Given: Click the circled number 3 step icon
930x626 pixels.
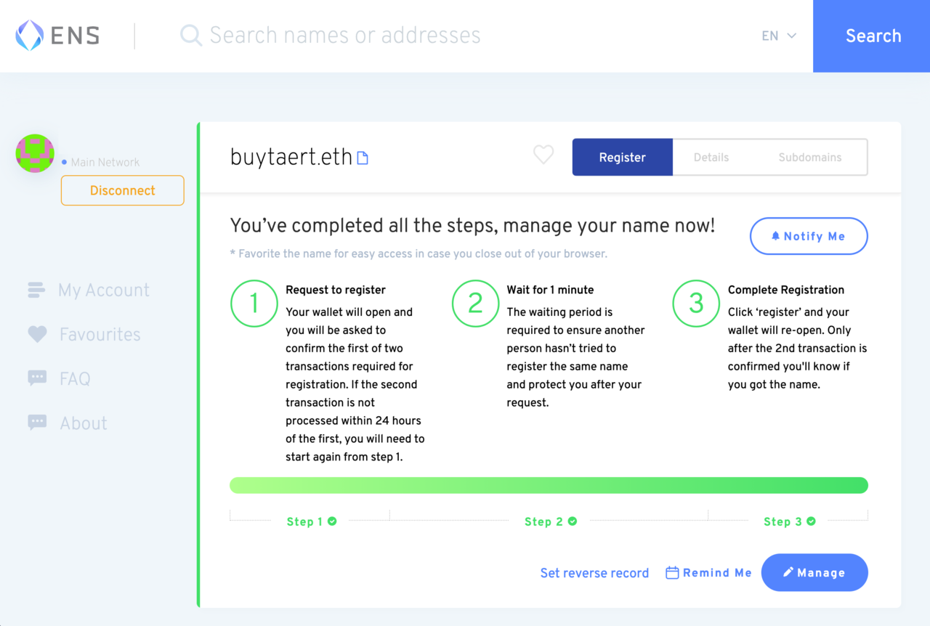Looking at the screenshot, I should tap(696, 304).
